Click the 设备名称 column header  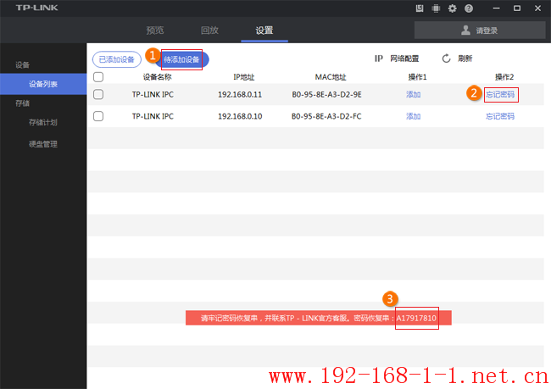click(157, 77)
